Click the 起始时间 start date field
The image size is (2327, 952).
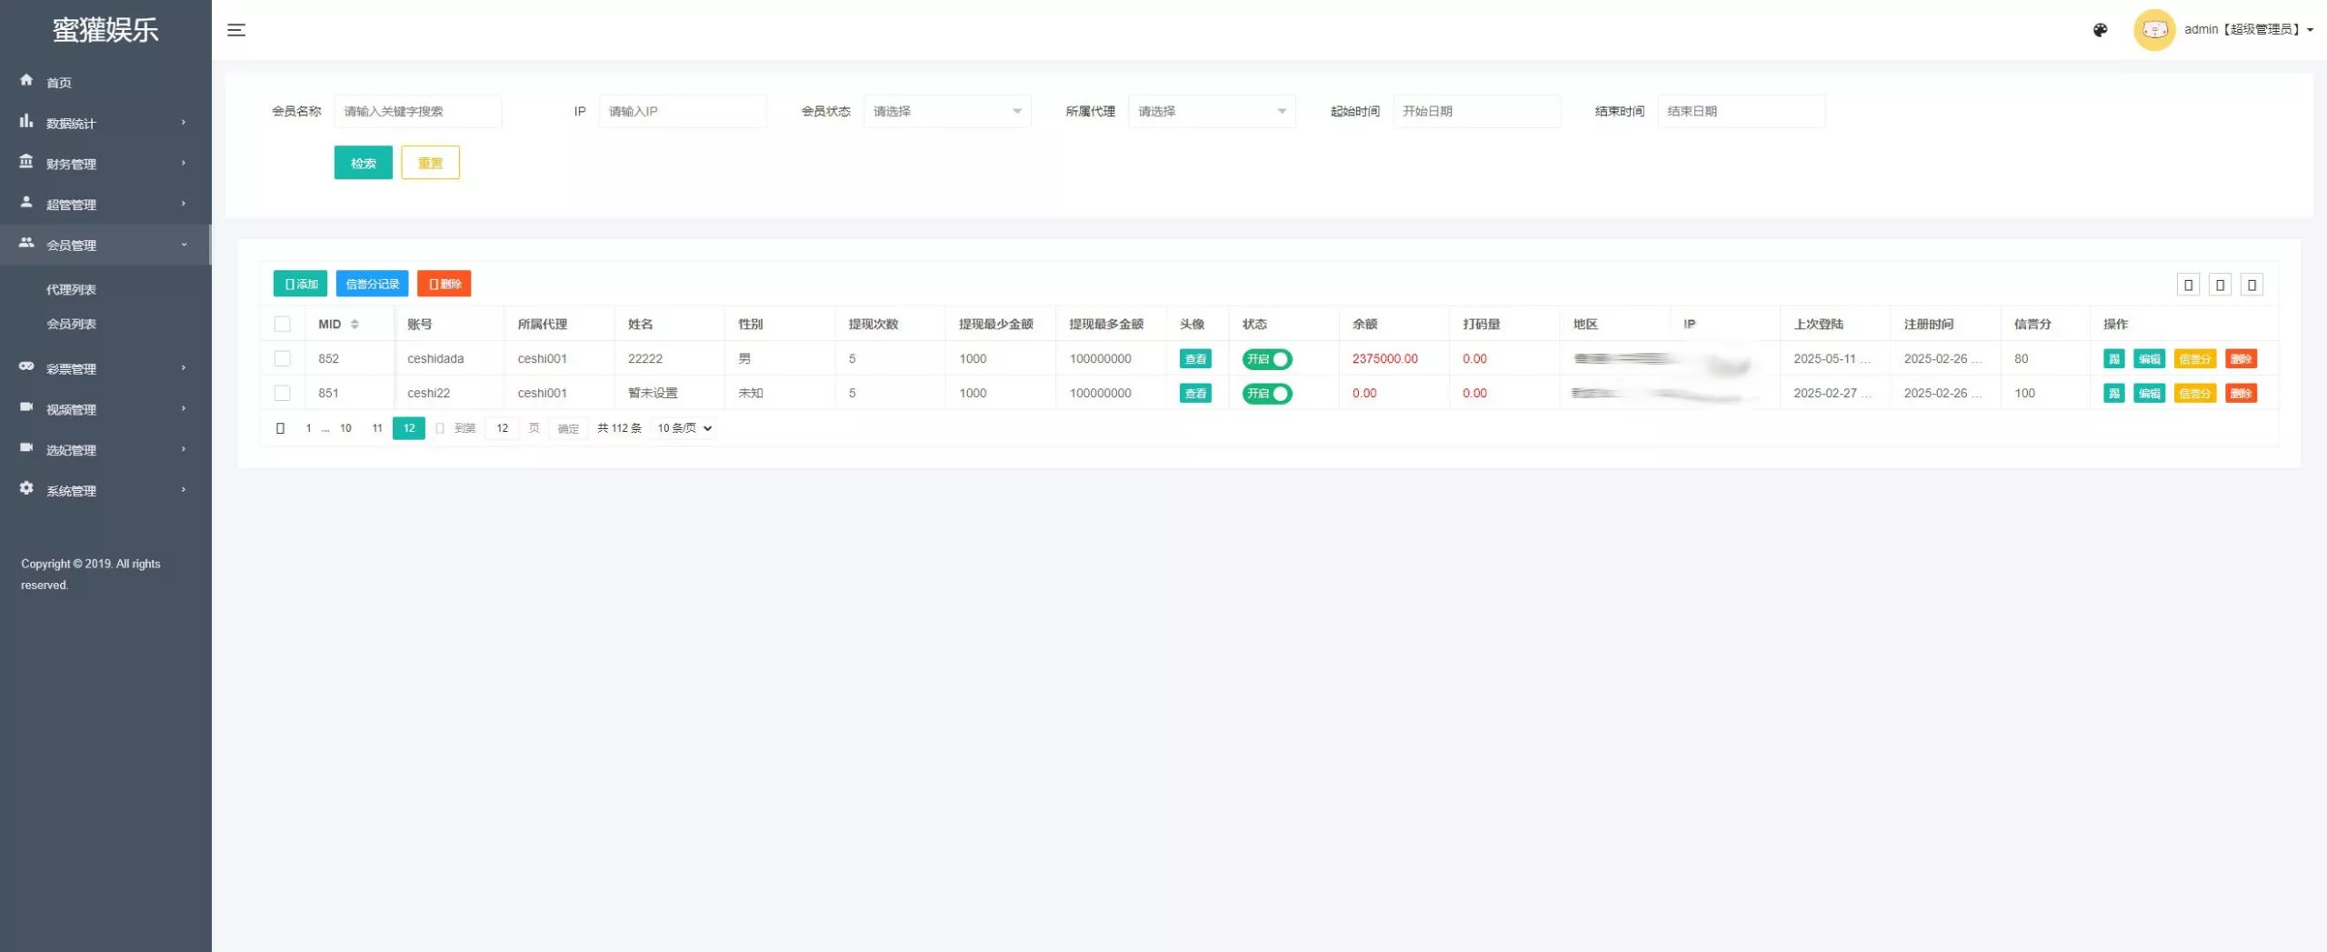pos(1475,111)
